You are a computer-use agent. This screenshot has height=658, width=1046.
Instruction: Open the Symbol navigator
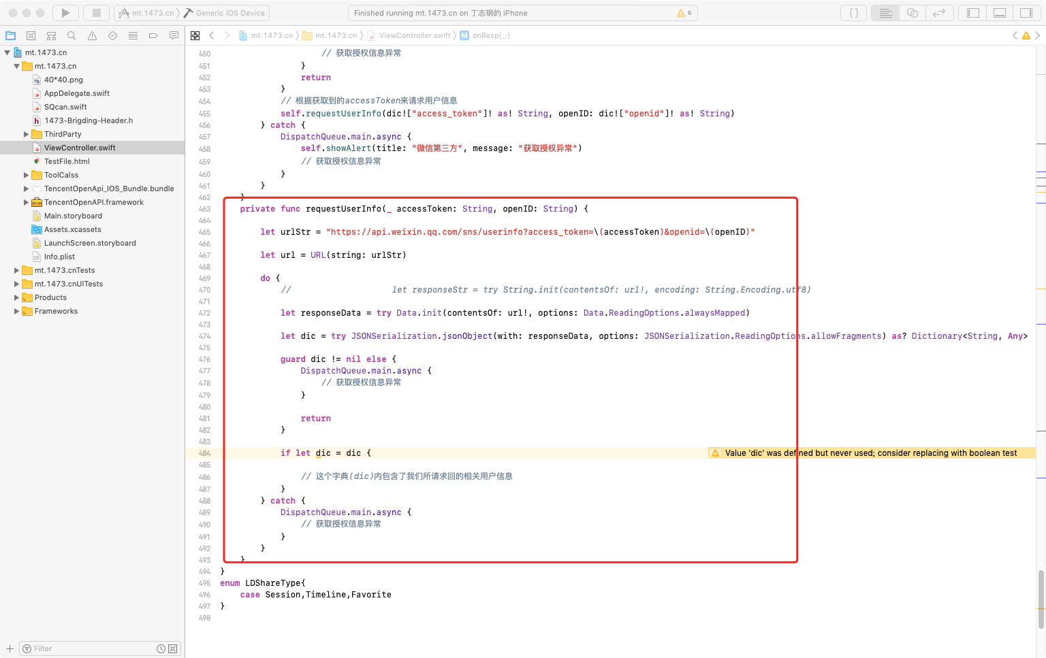point(51,35)
